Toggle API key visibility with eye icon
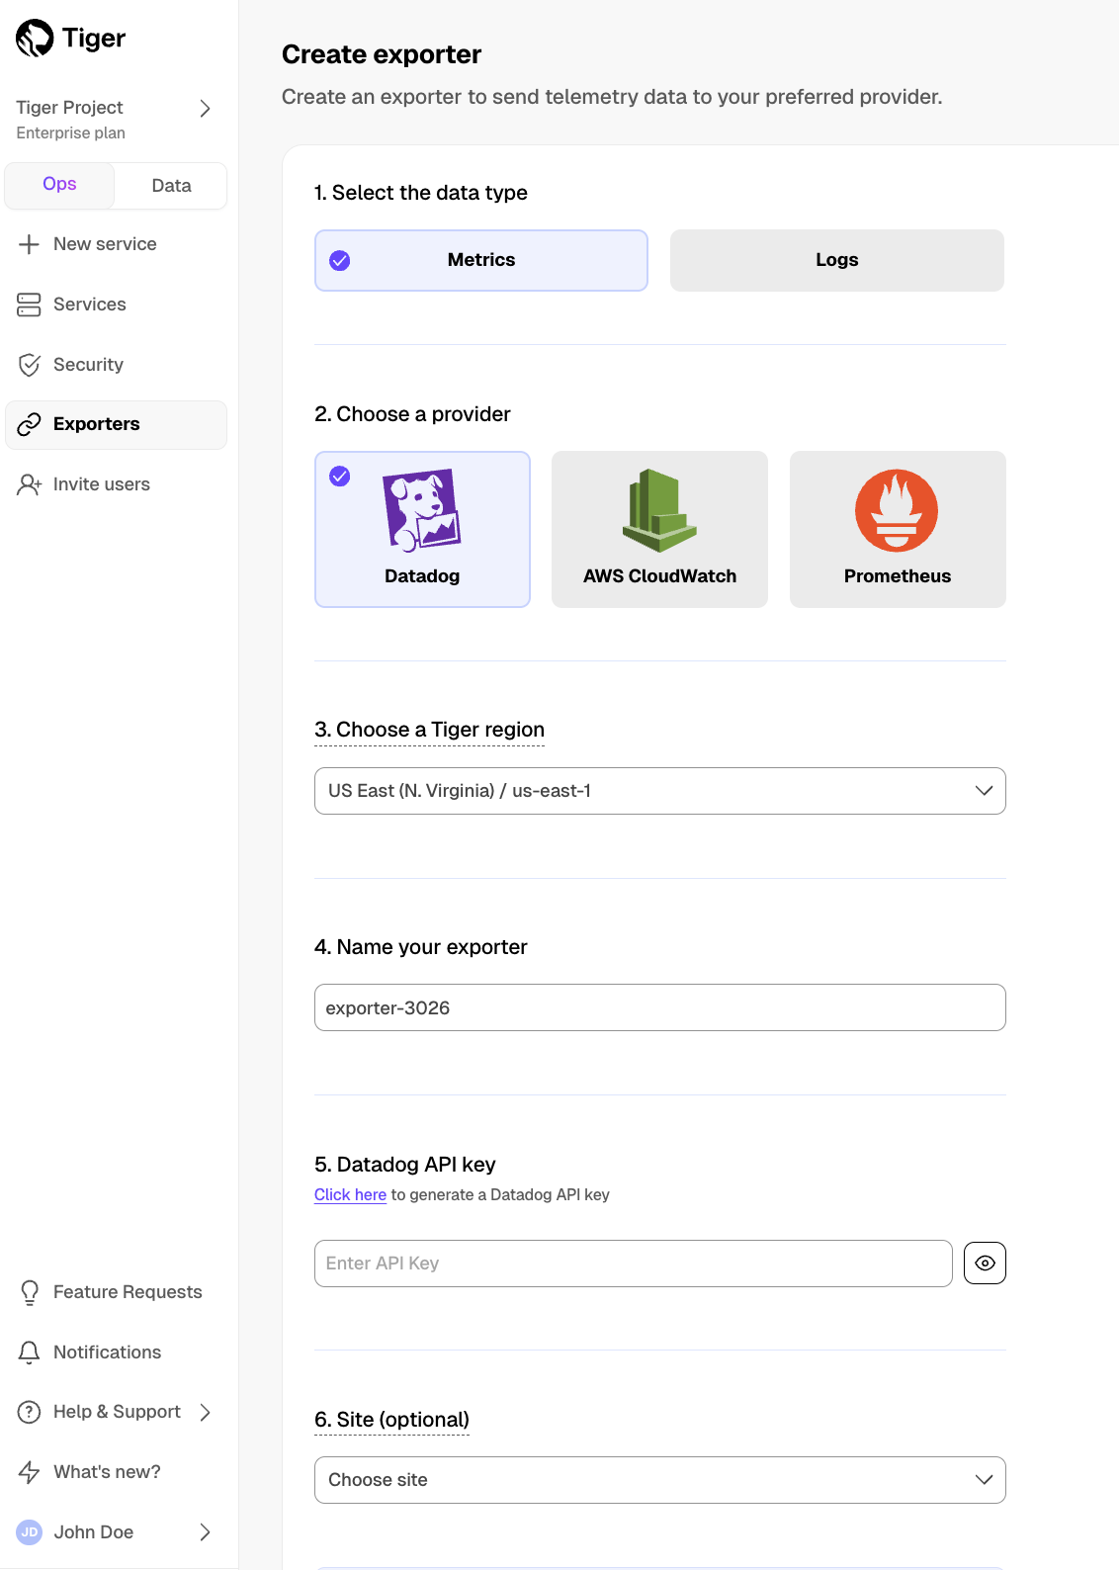1119x1570 pixels. tap(985, 1264)
